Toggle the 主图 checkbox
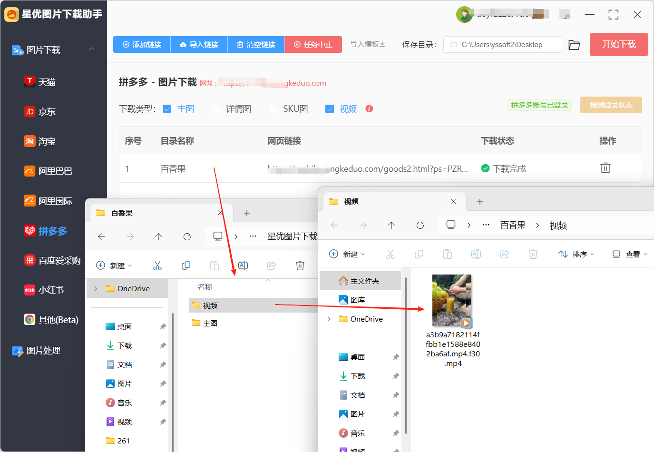Viewport: 654px width, 452px height. click(x=167, y=109)
